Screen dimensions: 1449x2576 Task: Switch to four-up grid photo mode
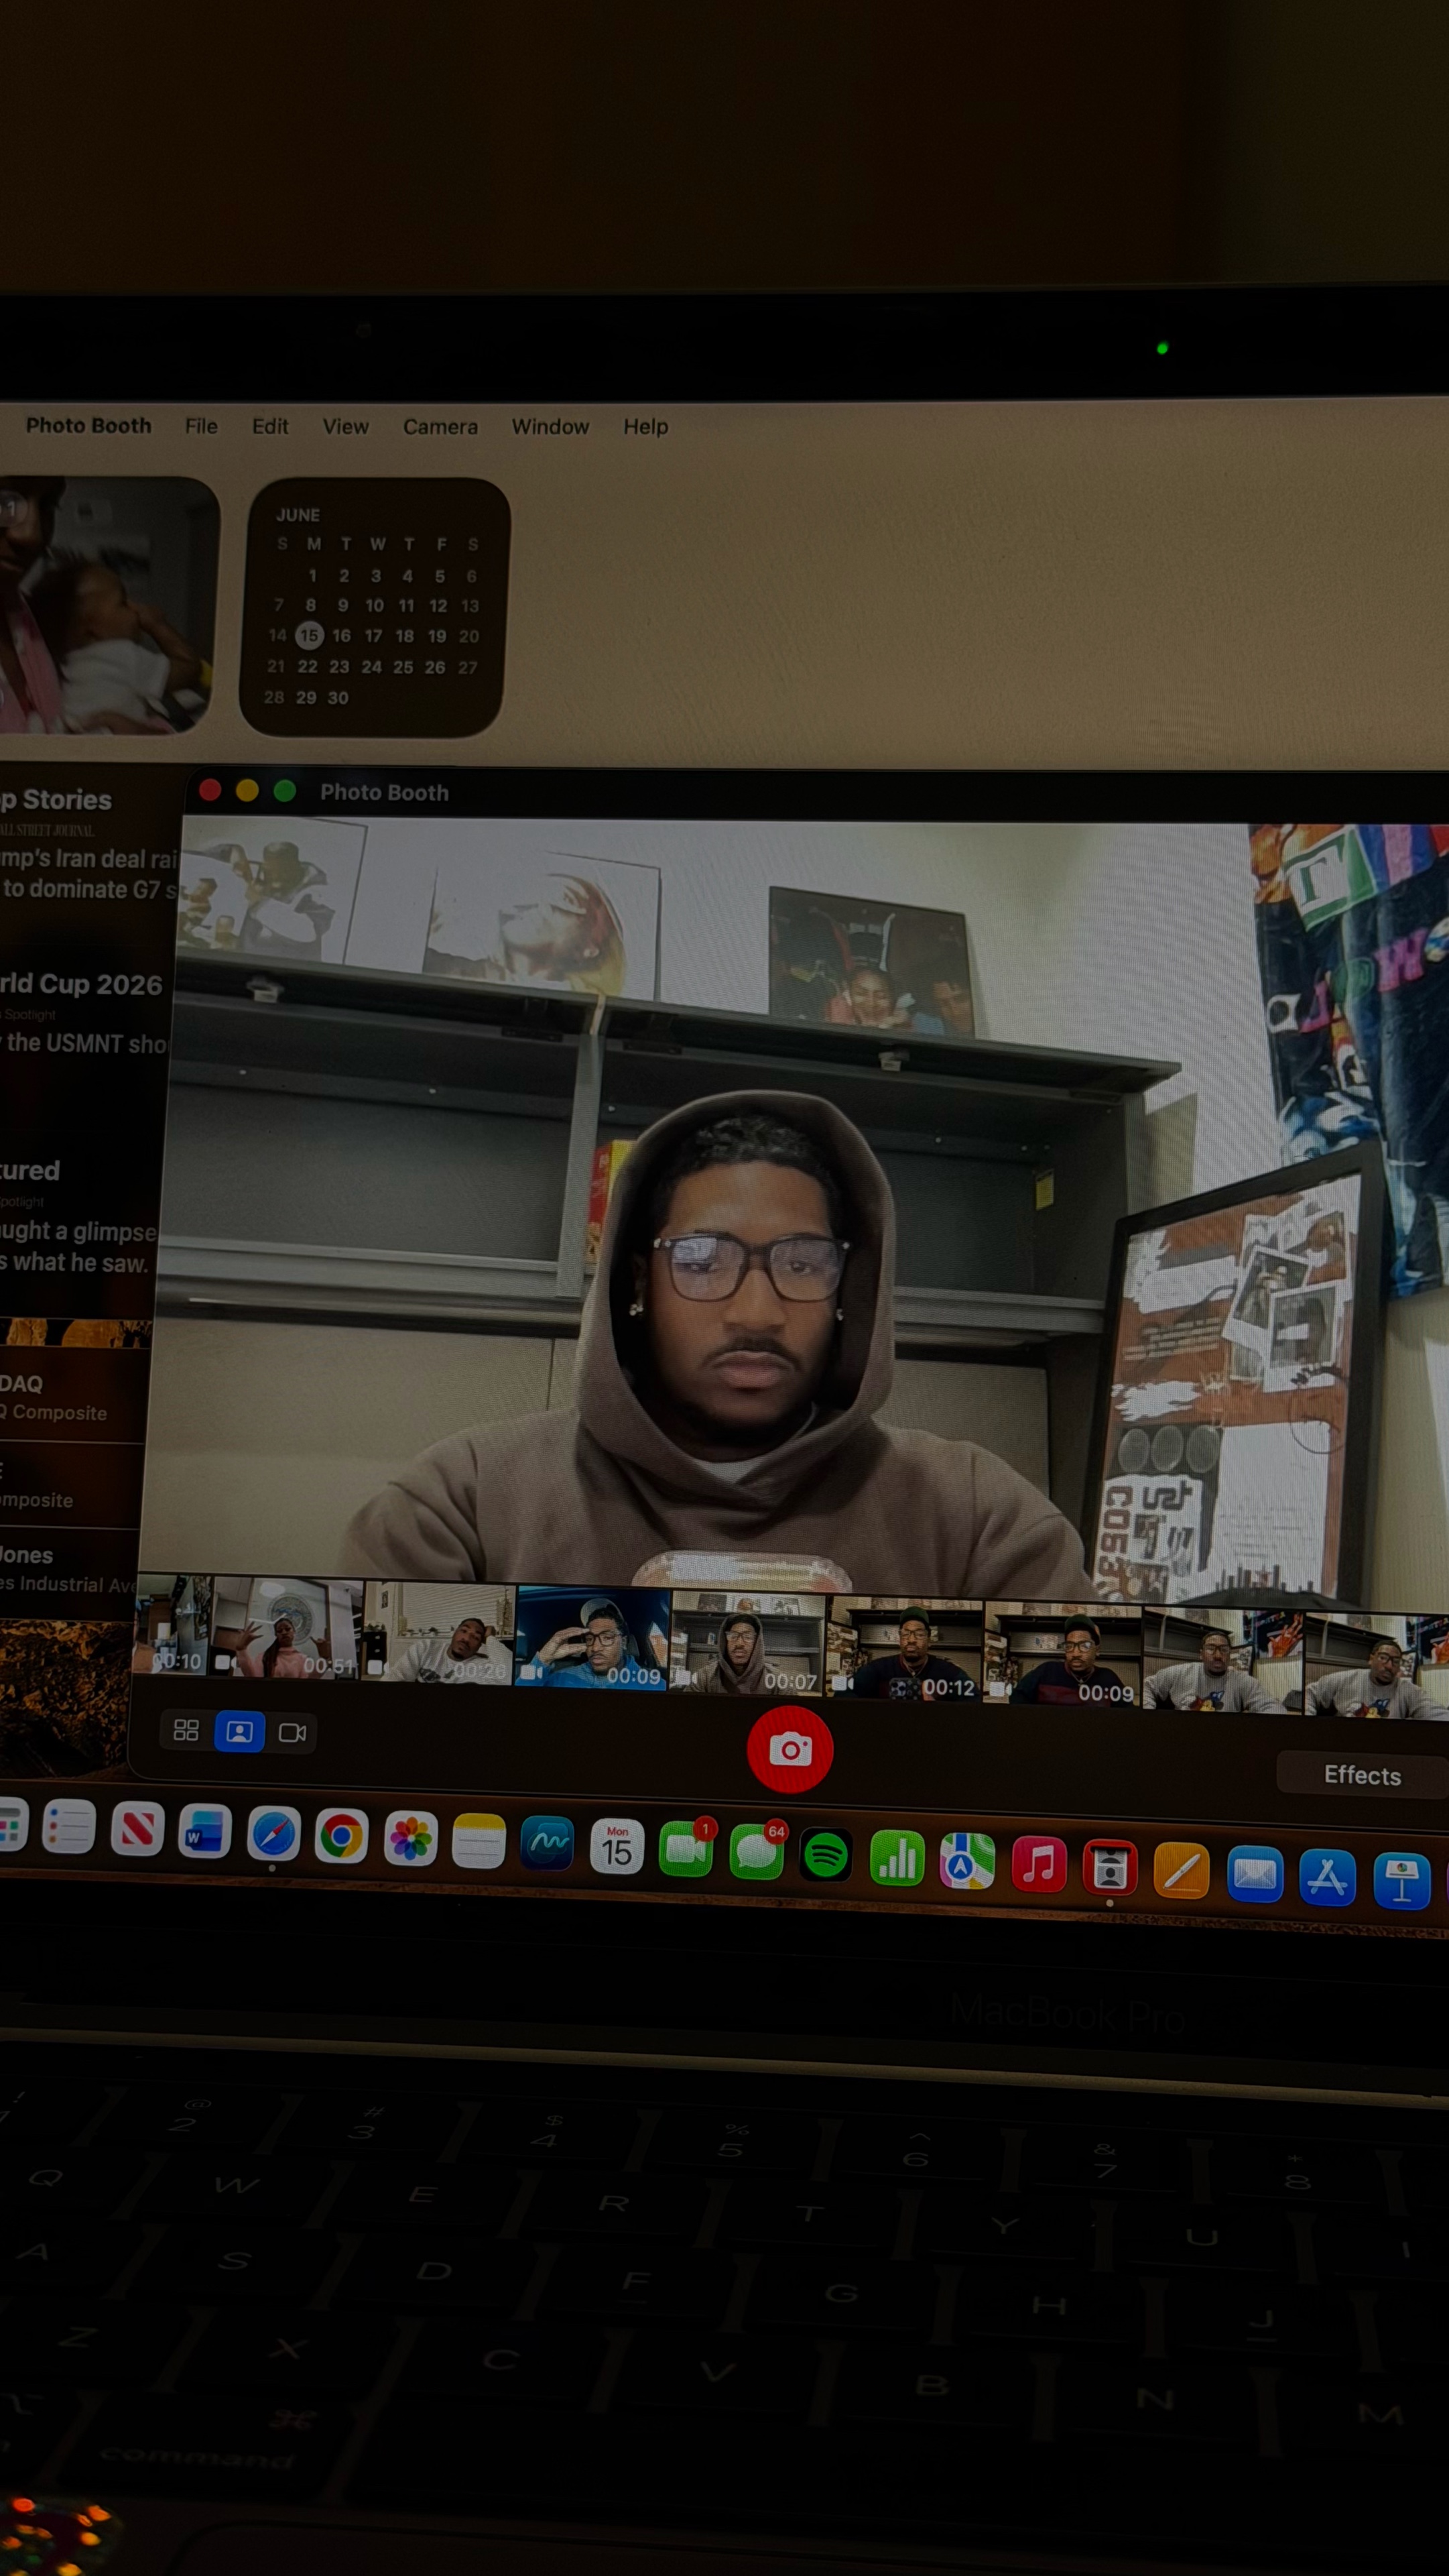tap(186, 1730)
